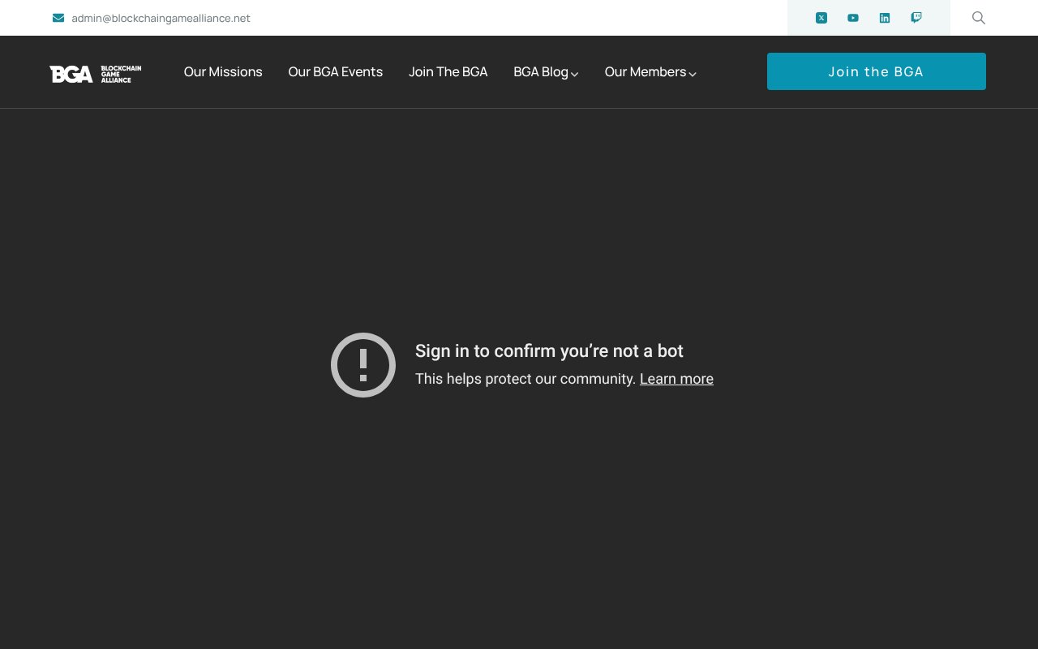Click the exclamation warning icon

coord(363,365)
